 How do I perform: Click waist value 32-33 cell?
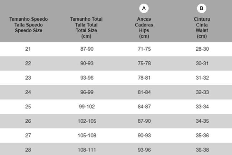coord(202,92)
